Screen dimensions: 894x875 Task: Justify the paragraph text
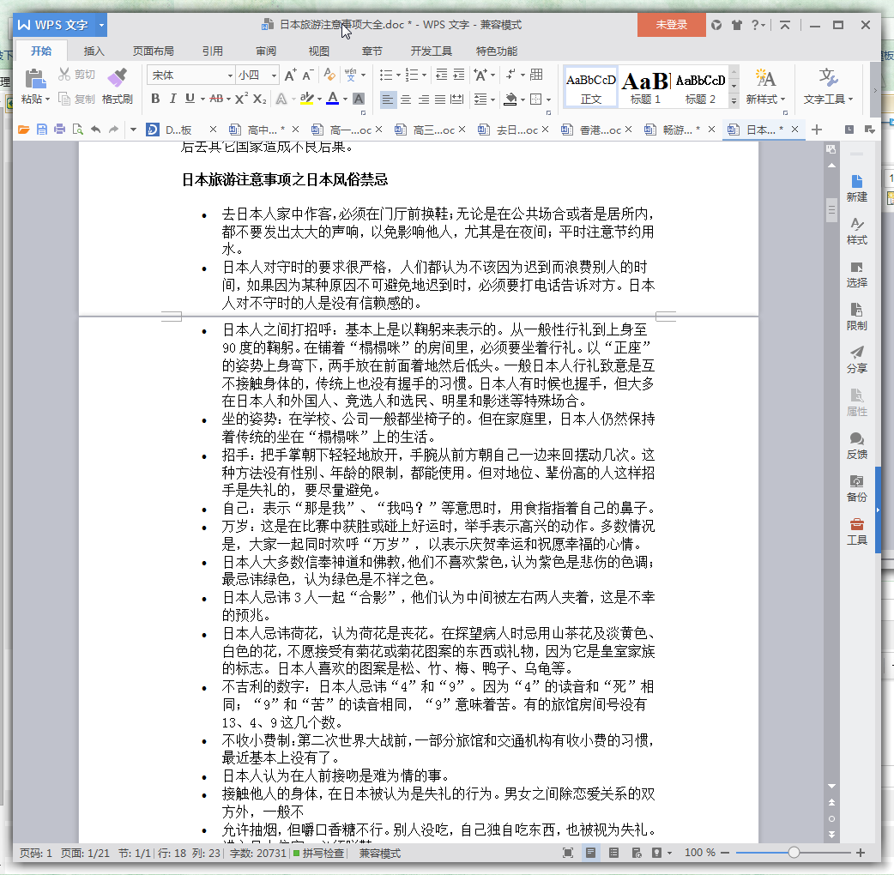tap(440, 100)
